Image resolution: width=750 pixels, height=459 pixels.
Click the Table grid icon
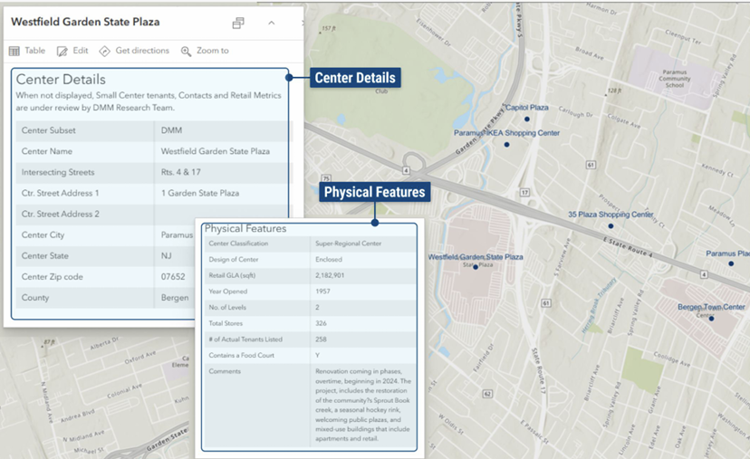click(14, 52)
